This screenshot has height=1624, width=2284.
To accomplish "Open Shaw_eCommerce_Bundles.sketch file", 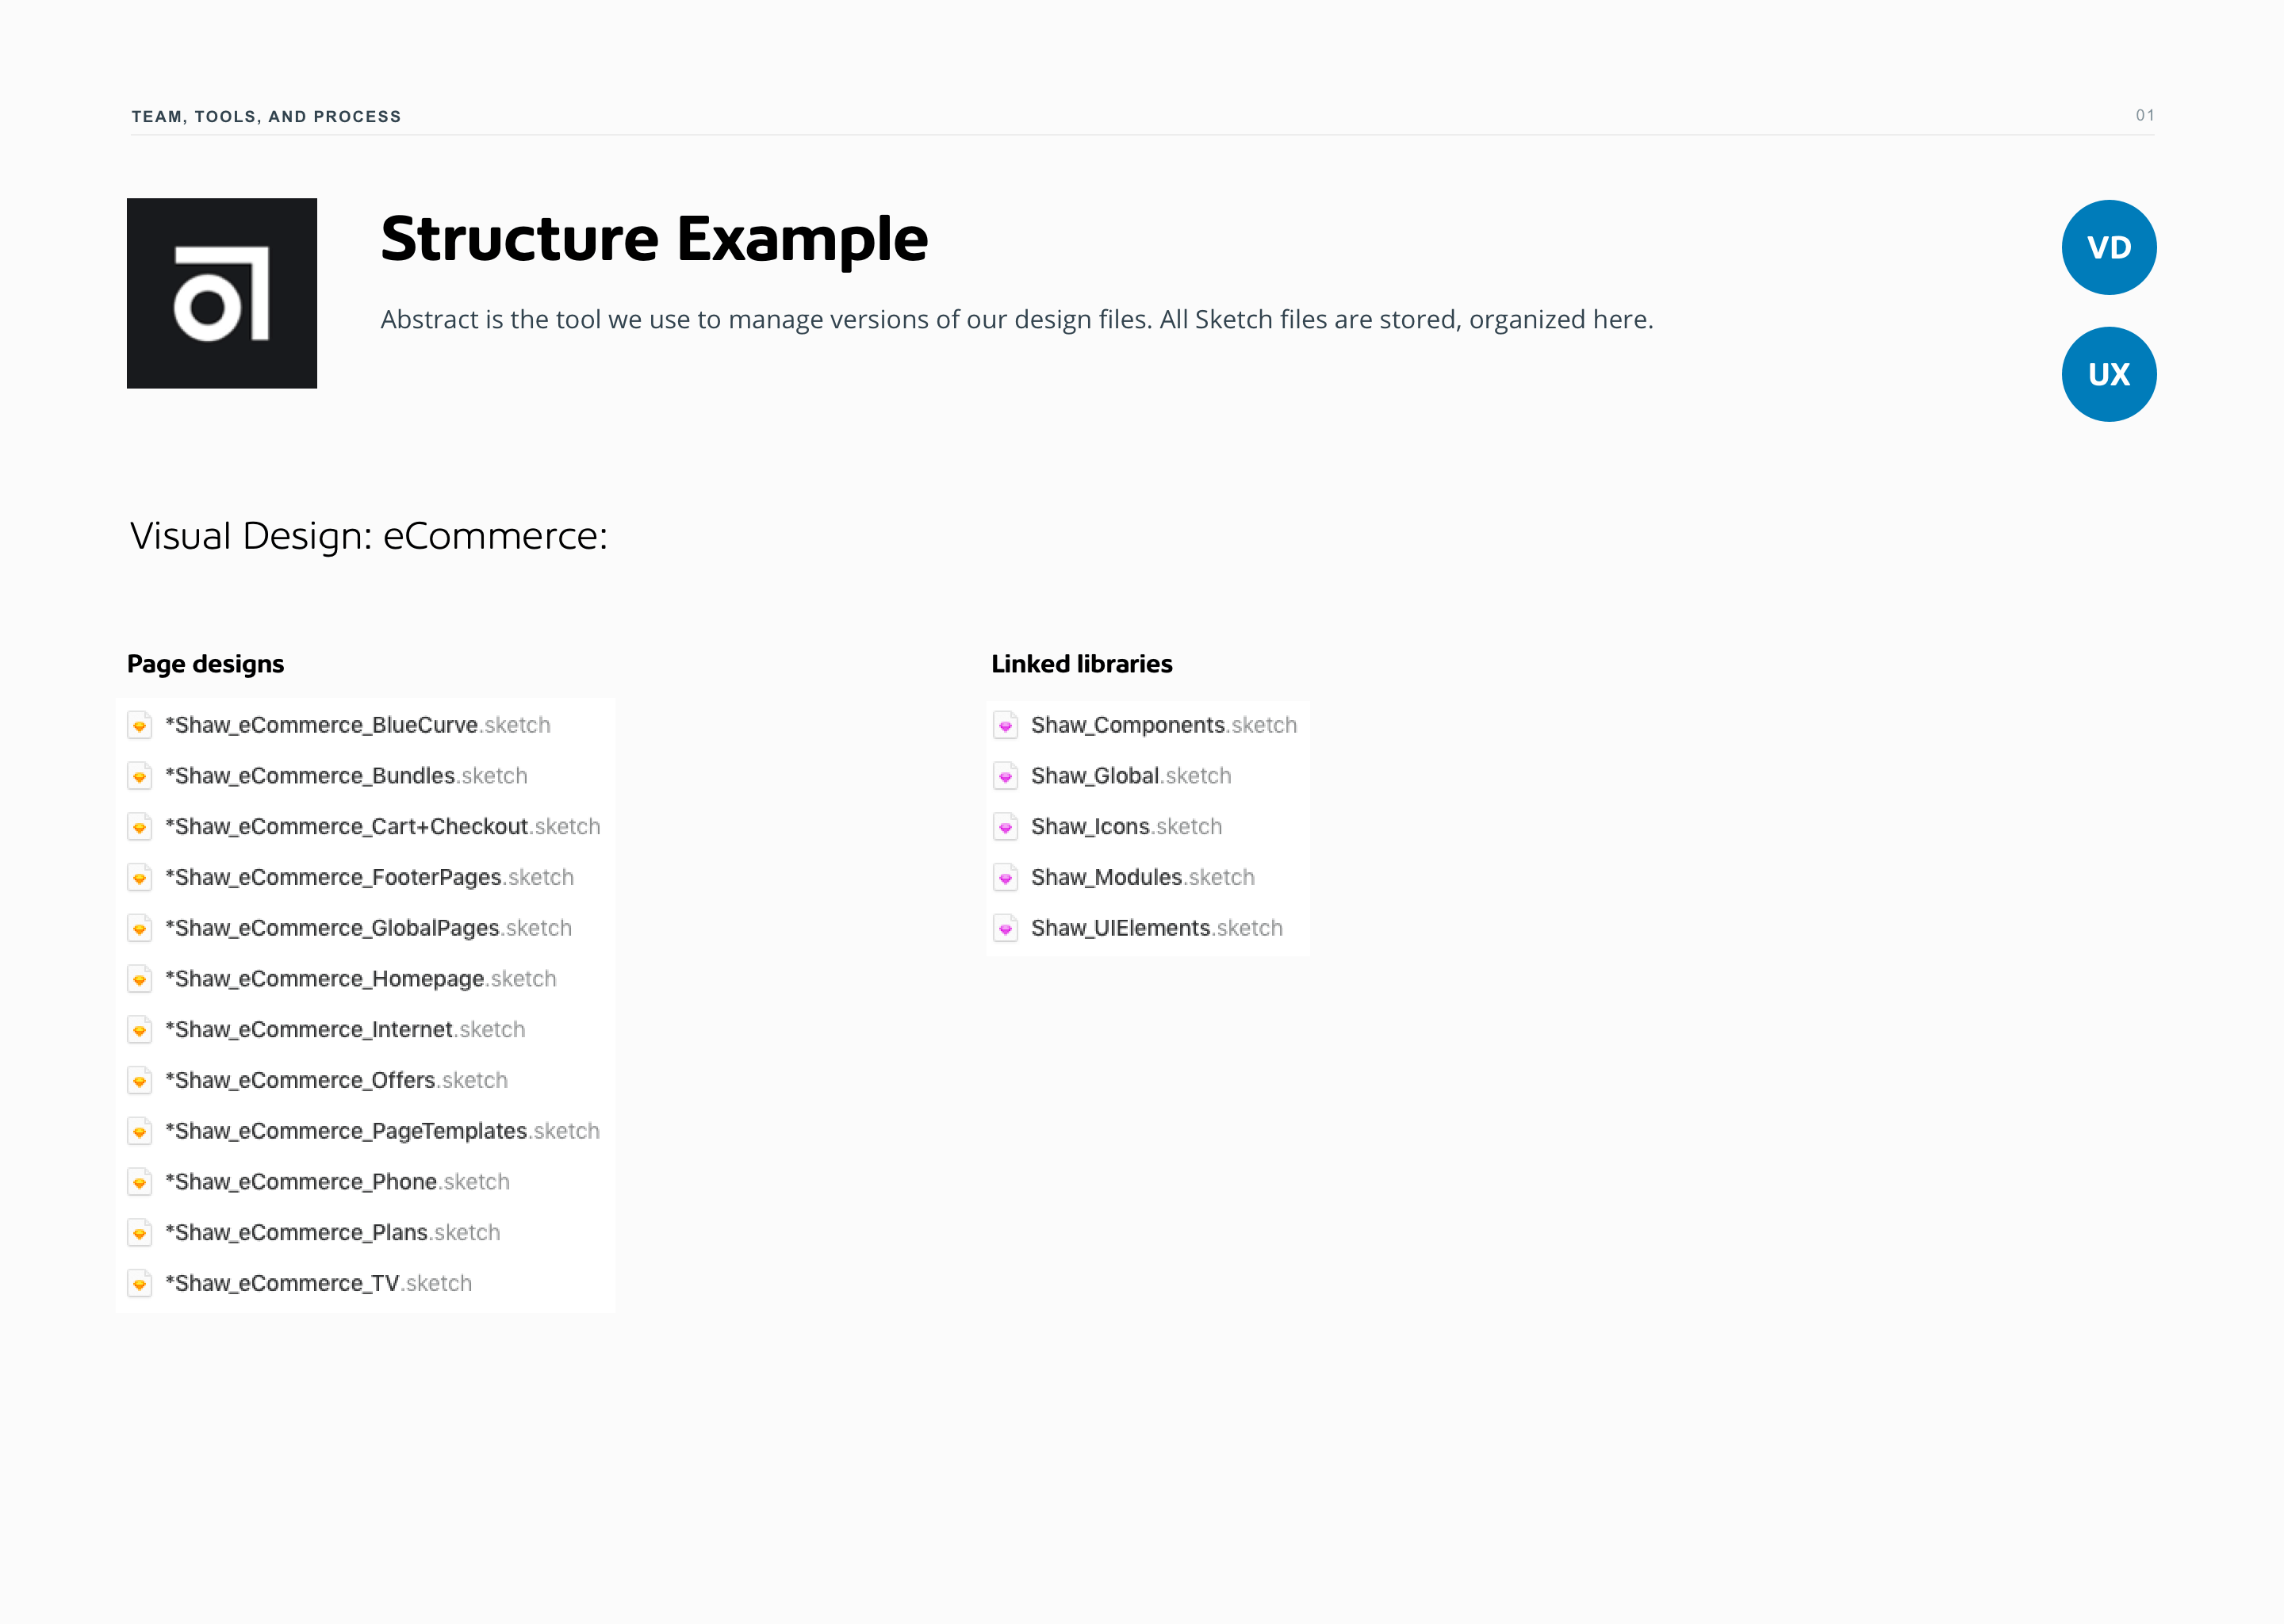I will tap(346, 776).
